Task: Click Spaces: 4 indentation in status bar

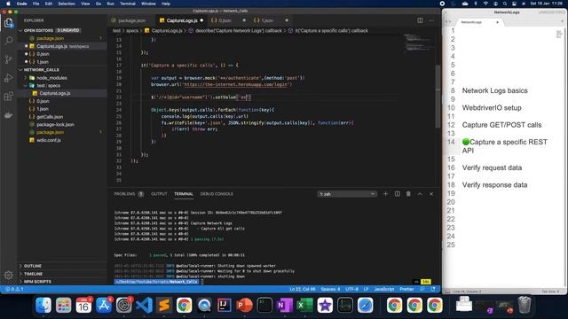Action: (330, 289)
